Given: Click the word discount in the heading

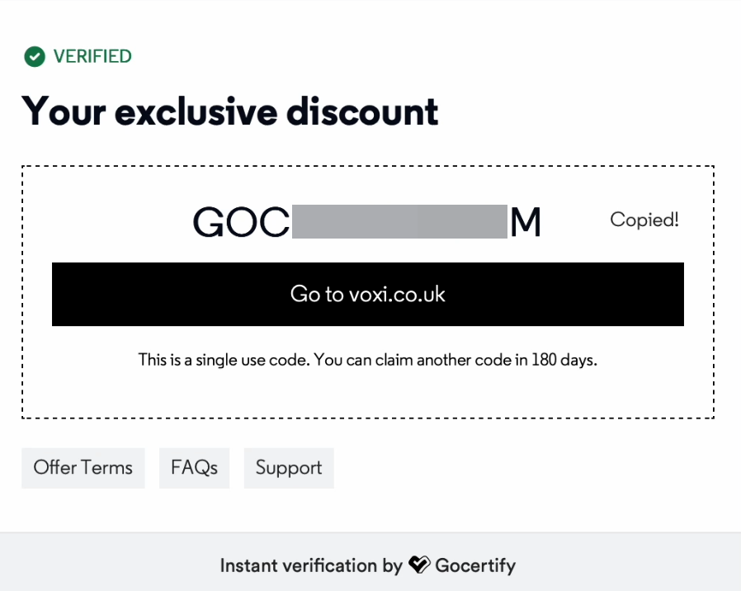Looking at the screenshot, I should tap(362, 111).
